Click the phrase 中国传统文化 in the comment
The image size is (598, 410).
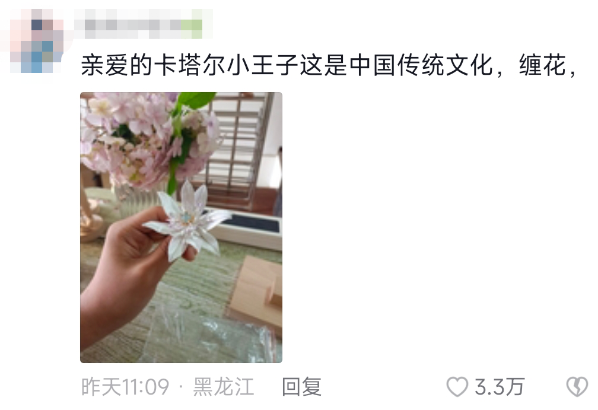[421, 65]
